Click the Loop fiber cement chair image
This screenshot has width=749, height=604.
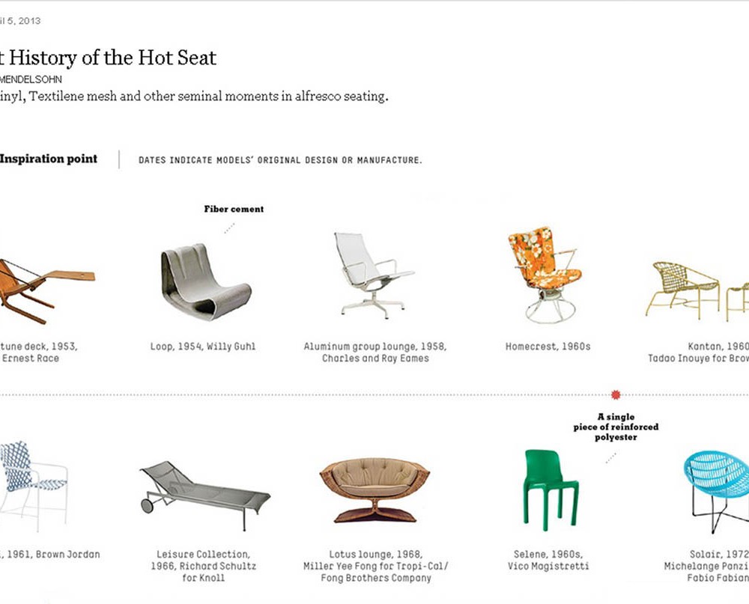[204, 276]
